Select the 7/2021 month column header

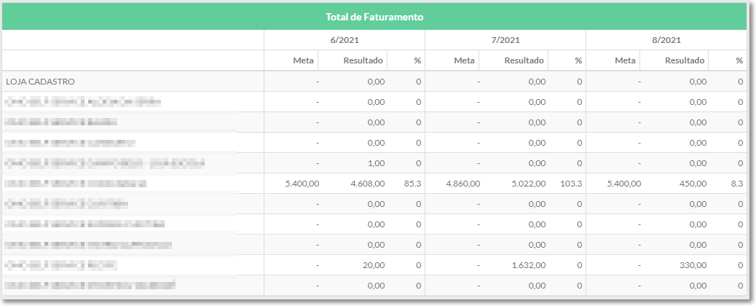click(505, 40)
